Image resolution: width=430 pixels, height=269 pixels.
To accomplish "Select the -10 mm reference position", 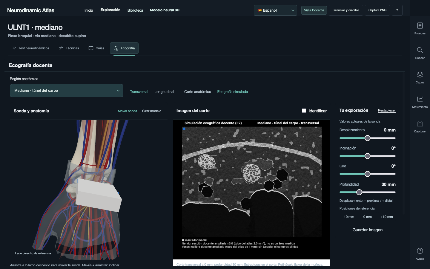I will pyautogui.click(x=348, y=217).
